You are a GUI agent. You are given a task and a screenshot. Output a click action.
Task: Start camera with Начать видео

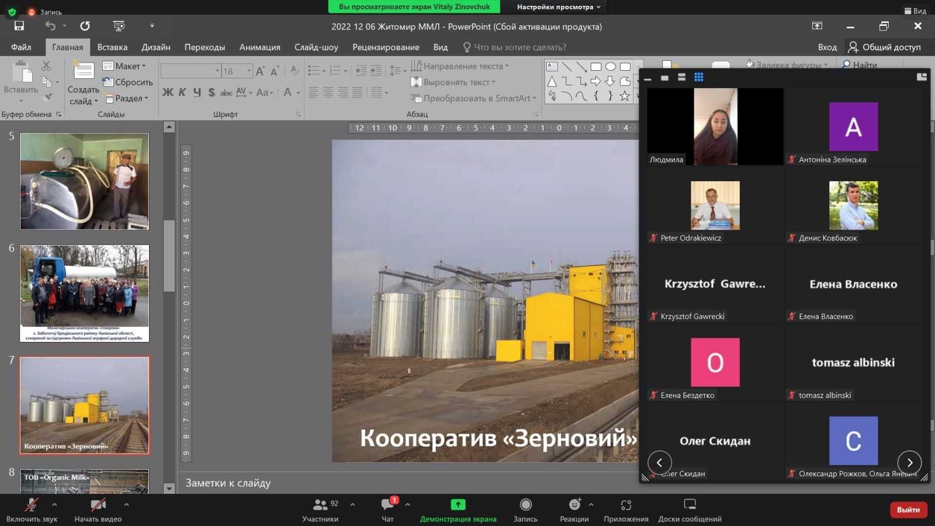98,505
